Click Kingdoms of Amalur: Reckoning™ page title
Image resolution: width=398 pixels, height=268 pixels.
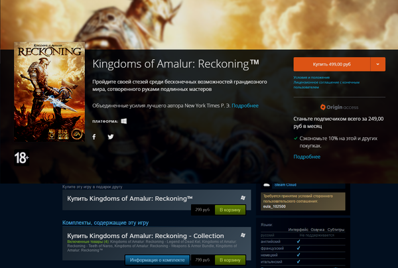pyautogui.click(x=176, y=64)
